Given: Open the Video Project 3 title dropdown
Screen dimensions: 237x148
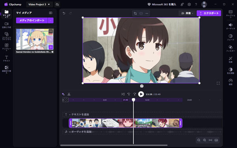Looking at the screenshot, I should click(39, 4).
